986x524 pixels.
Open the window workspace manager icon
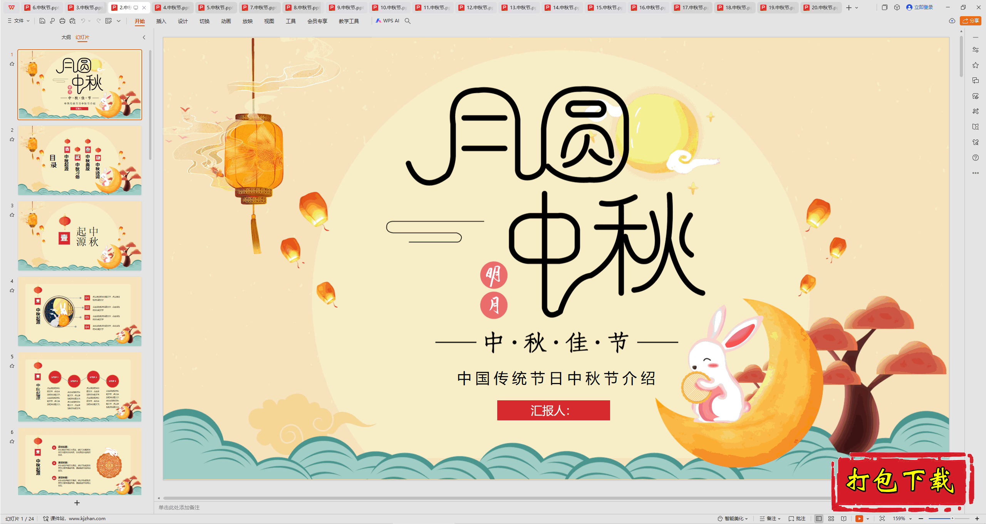click(x=885, y=7)
